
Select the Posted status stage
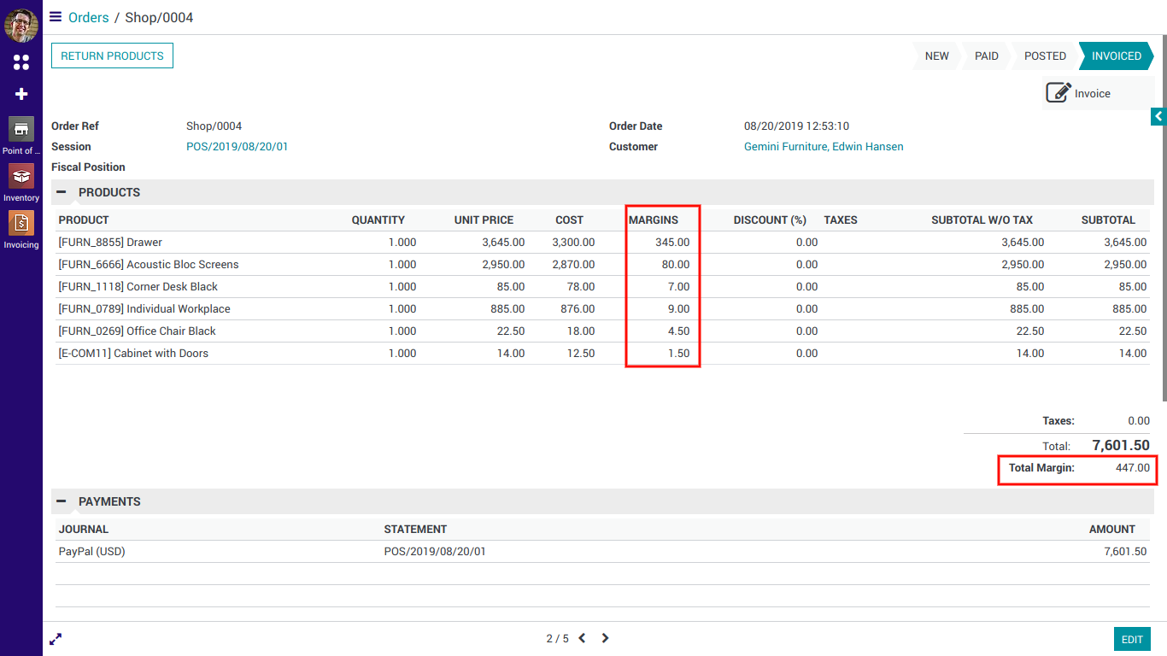point(1045,56)
